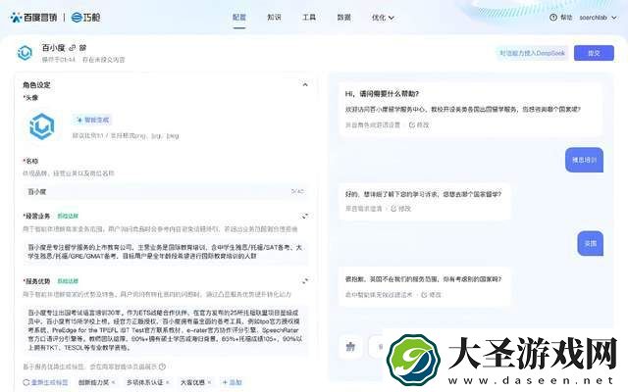The image size is (628, 392).
Task: Expand the 服务优势 text area icon
Action: tap(305, 281)
